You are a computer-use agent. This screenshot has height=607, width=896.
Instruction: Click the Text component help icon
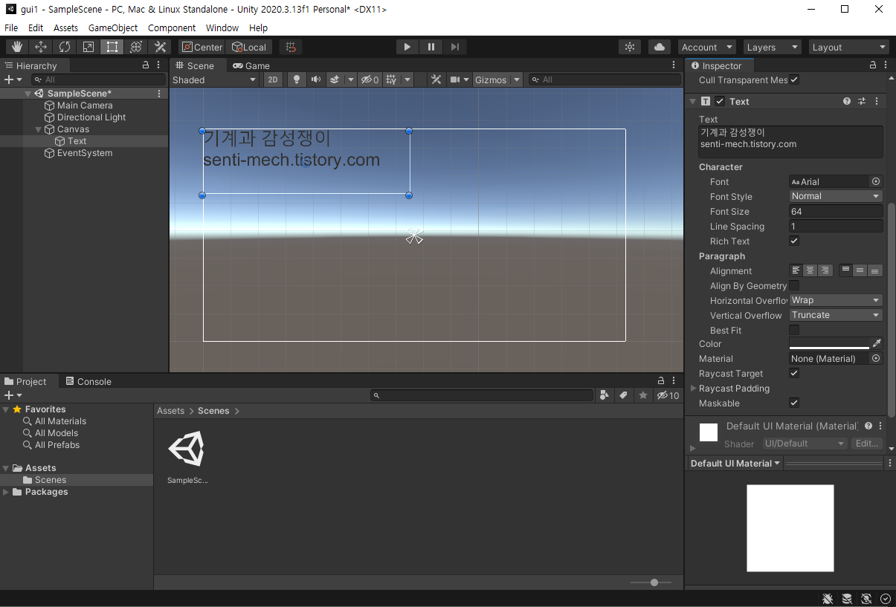point(847,101)
